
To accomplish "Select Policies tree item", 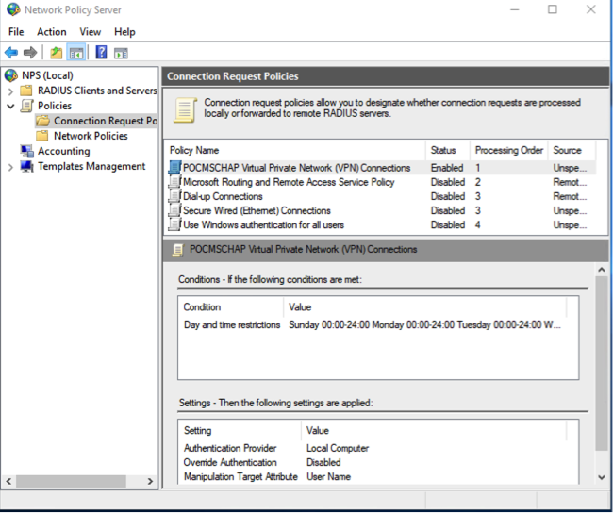I will pyautogui.click(x=55, y=106).
